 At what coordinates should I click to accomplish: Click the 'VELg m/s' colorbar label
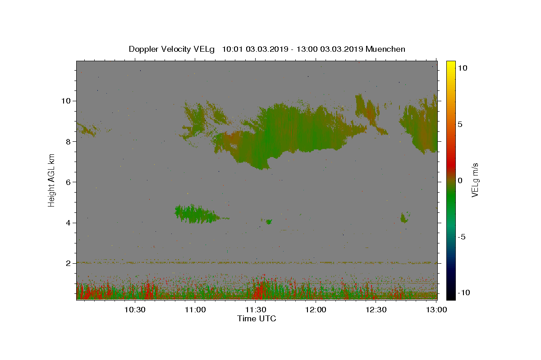pos(475,180)
